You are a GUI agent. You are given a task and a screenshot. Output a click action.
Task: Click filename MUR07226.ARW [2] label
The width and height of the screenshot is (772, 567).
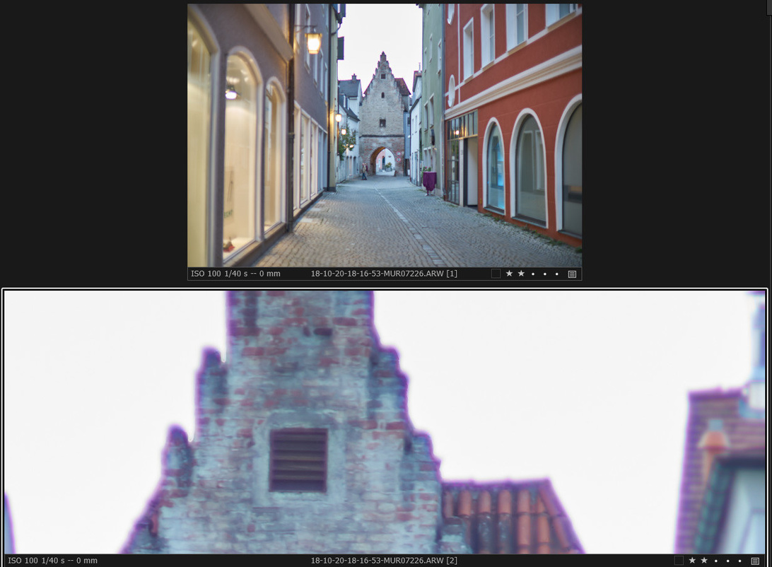(x=384, y=561)
